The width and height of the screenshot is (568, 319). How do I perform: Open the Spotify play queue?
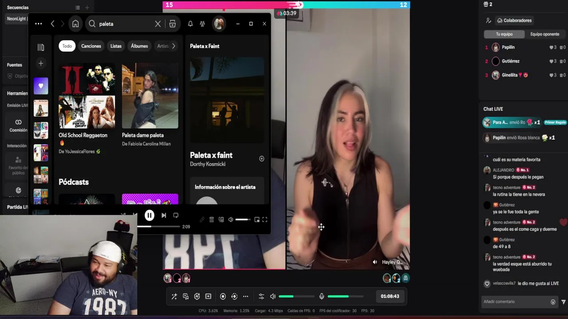coord(212,220)
